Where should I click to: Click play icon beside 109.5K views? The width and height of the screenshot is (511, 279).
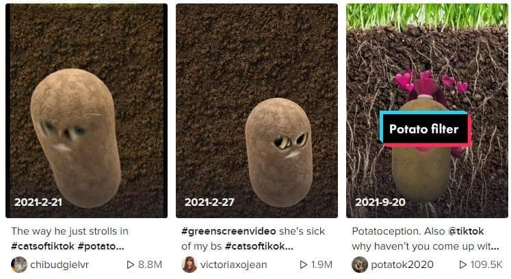462,265
